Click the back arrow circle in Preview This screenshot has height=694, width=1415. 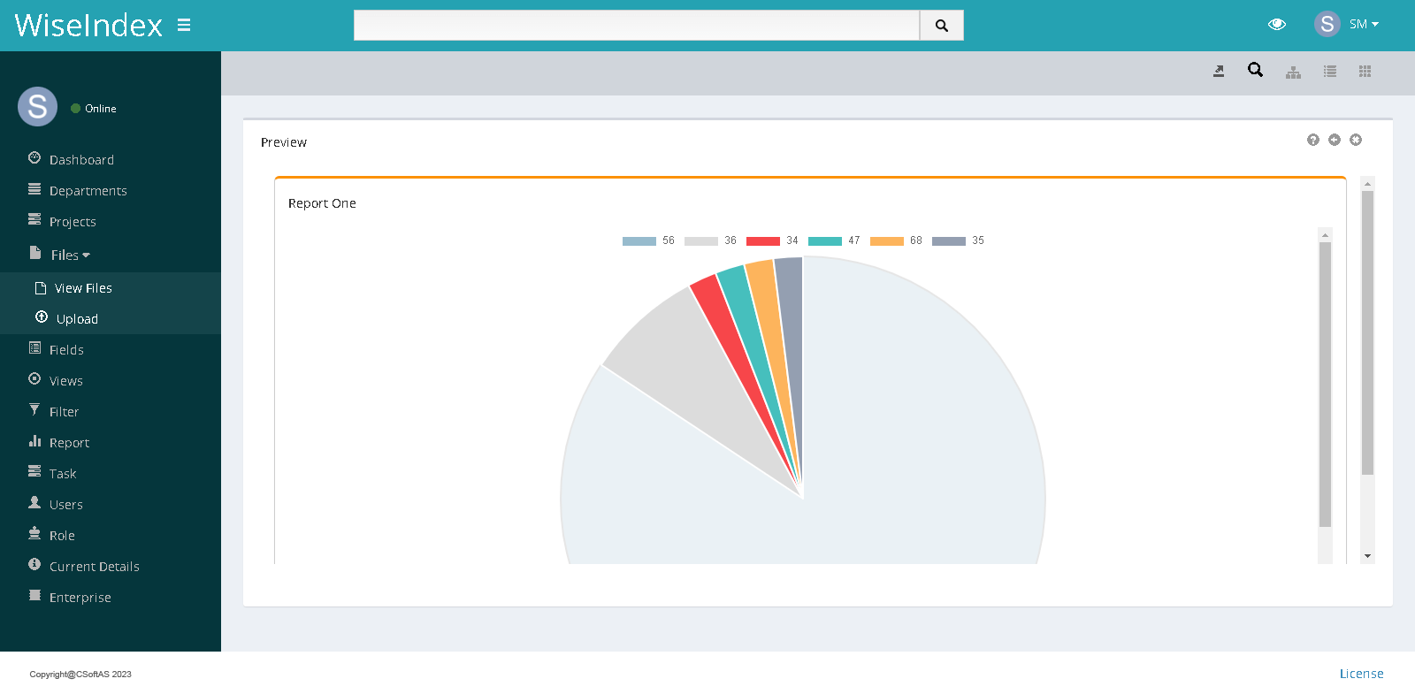pos(1335,140)
